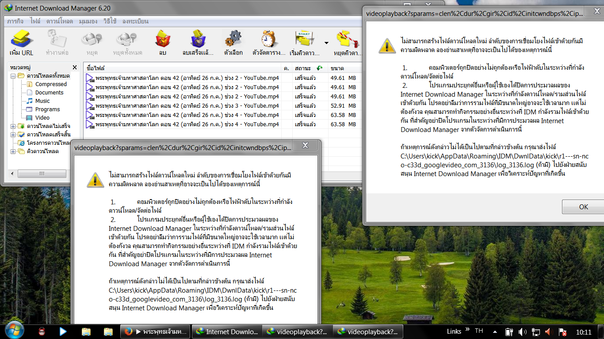Click the 52.91 MB size cell

343,106
